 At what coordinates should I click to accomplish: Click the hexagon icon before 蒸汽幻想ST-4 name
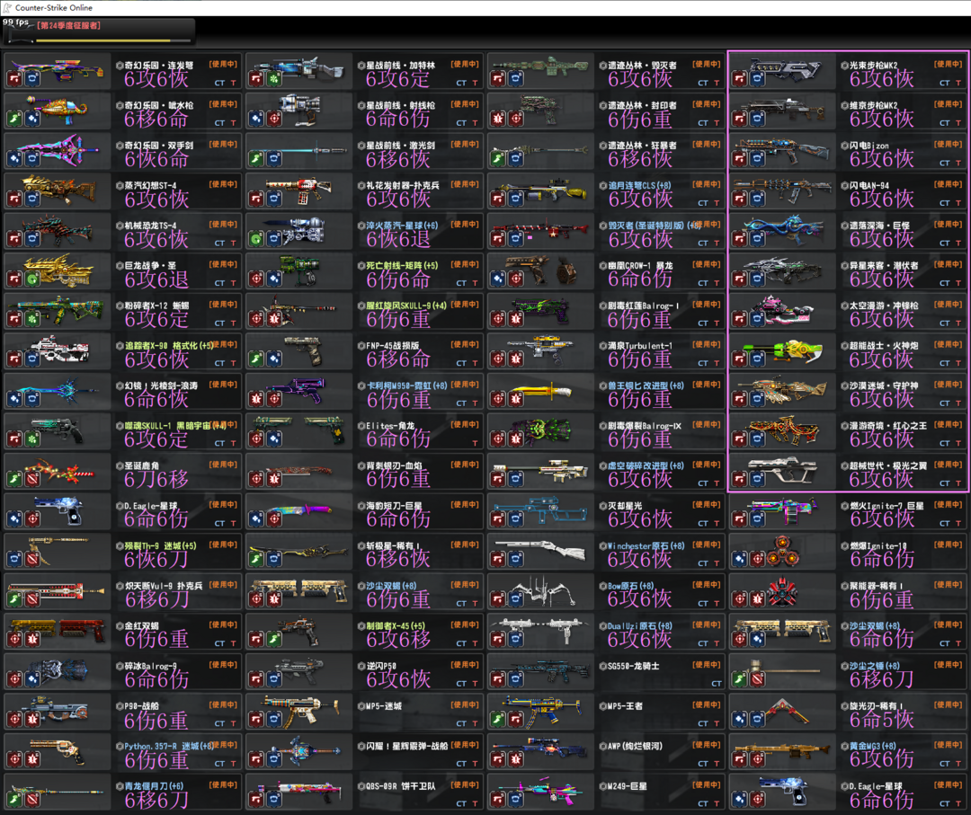coord(120,186)
